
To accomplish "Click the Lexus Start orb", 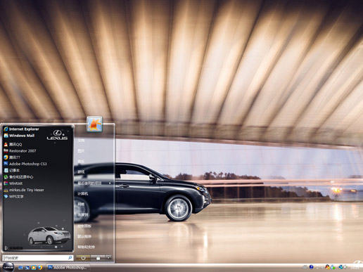I will [x=8, y=267].
